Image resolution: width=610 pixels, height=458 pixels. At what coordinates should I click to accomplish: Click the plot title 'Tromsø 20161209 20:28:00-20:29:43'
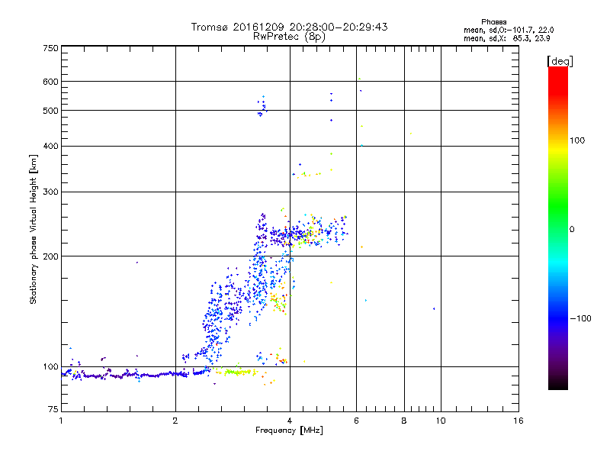[x=289, y=27]
